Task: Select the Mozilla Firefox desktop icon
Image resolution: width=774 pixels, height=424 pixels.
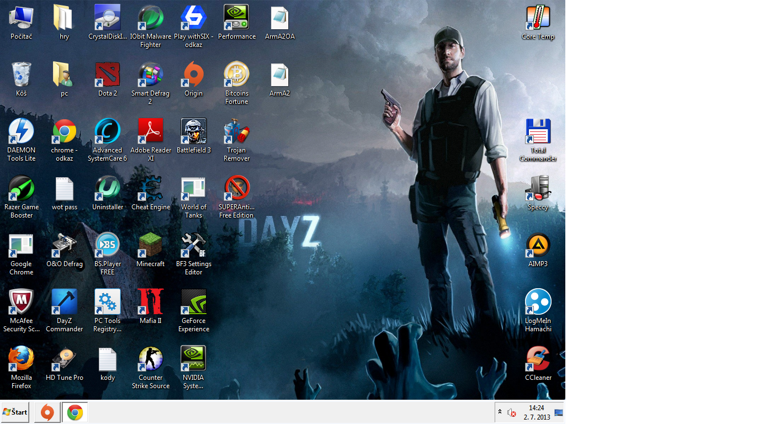Action: 21,368
